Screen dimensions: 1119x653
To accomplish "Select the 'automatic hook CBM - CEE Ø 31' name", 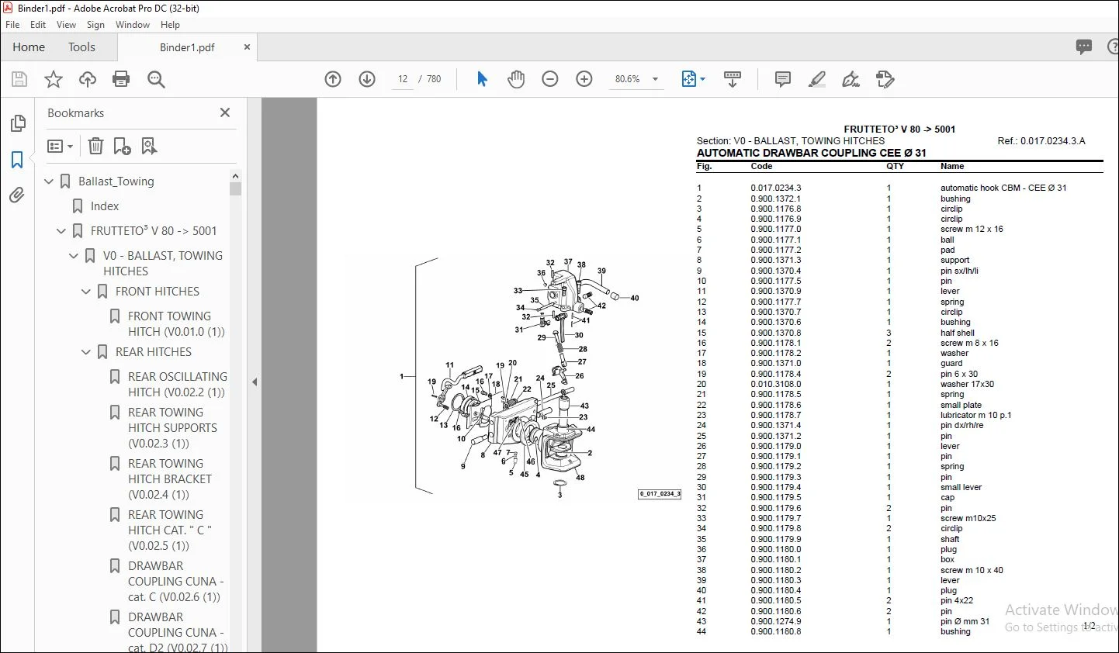I will (1003, 188).
